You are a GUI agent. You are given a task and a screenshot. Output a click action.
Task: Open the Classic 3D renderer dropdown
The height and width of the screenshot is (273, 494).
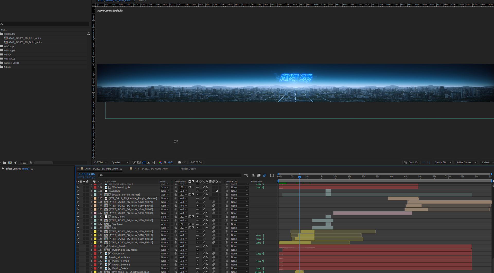(443, 162)
